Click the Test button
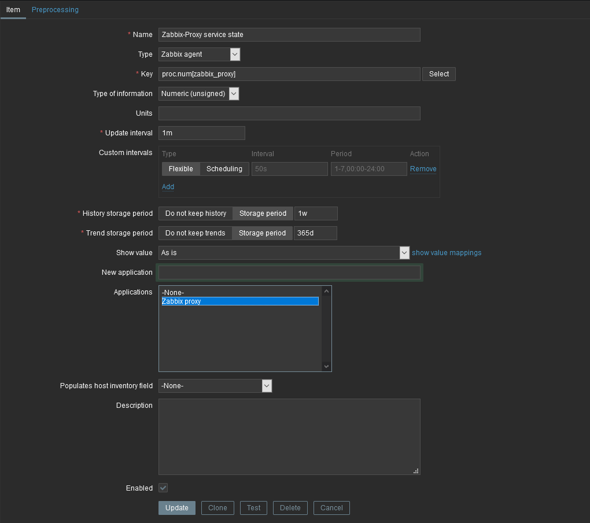This screenshot has width=590, height=523. [254, 508]
